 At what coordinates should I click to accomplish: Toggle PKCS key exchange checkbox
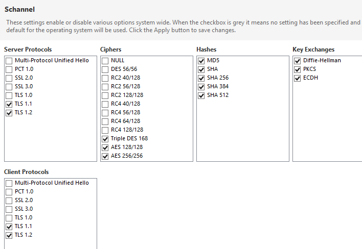pos(298,69)
